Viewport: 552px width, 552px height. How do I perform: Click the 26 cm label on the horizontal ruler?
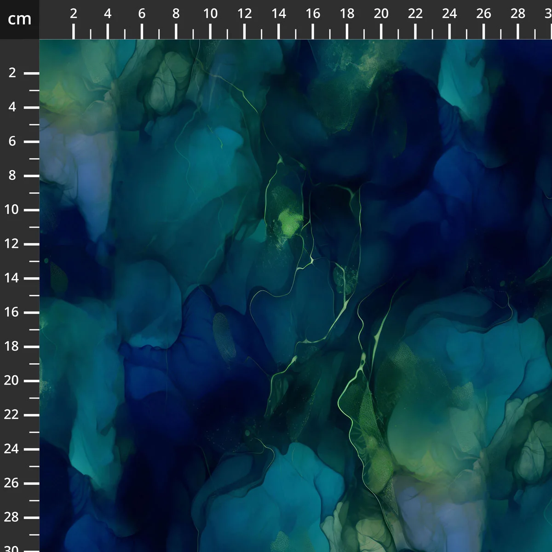(x=483, y=14)
